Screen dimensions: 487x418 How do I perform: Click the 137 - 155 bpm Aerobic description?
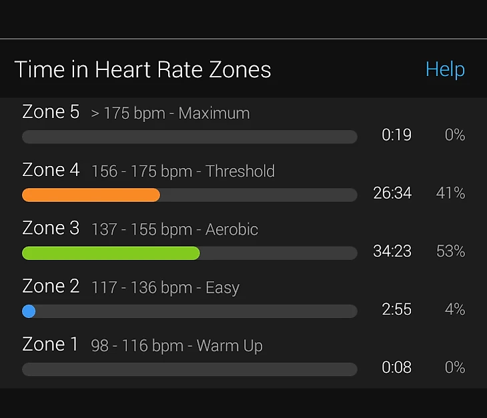[x=175, y=229]
